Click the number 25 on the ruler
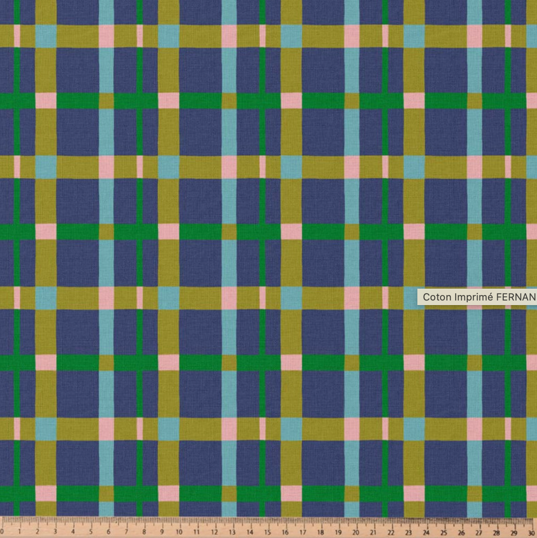537x538 pixels. coord(444,532)
